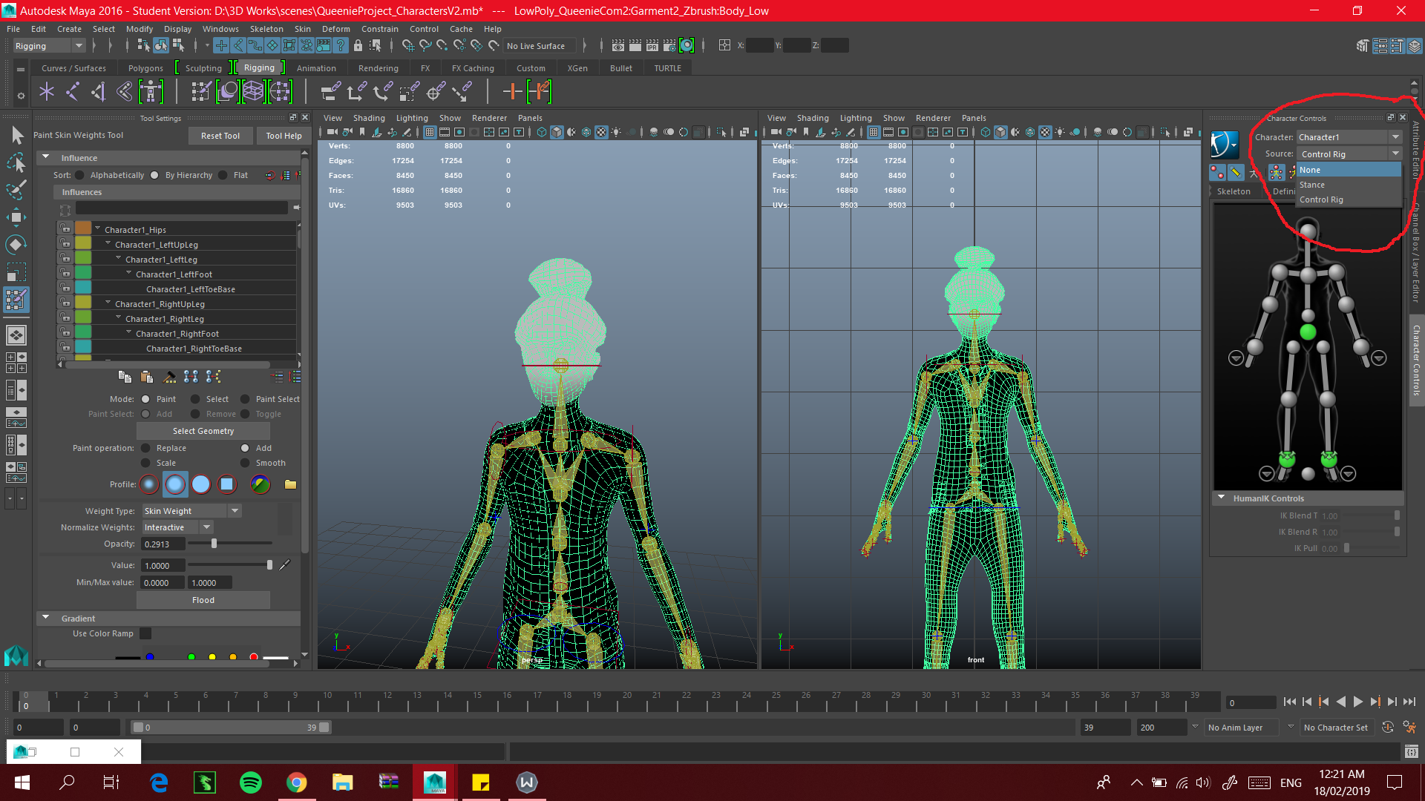Open the Skeleton menu
1425x801 pixels.
point(266,29)
